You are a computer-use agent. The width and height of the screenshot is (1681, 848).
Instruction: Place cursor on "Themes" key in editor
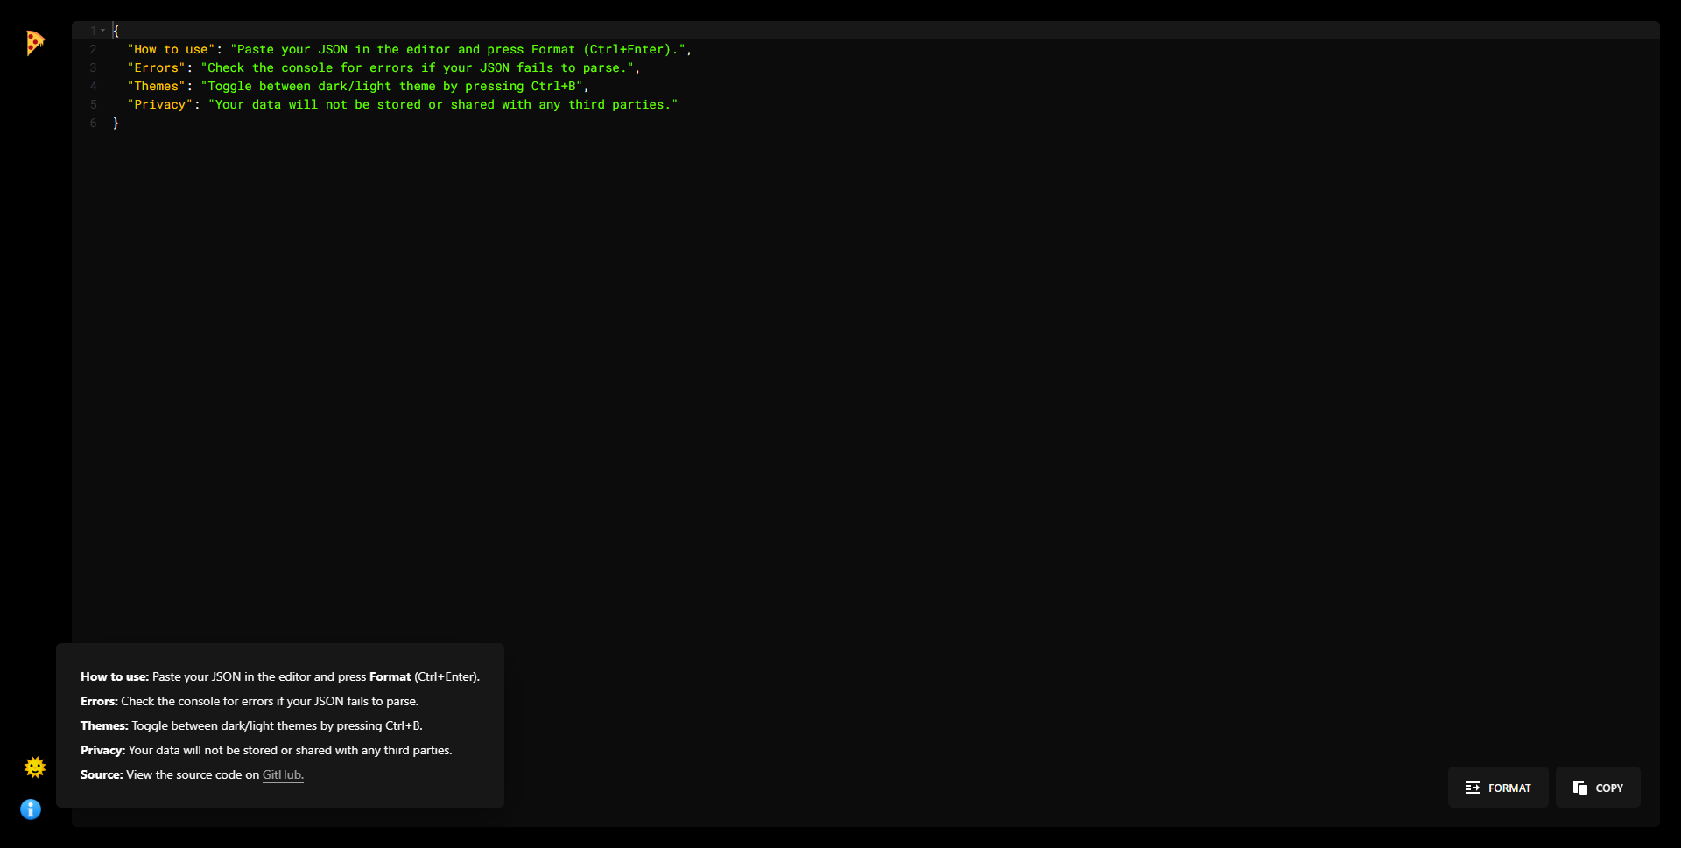(157, 86)
